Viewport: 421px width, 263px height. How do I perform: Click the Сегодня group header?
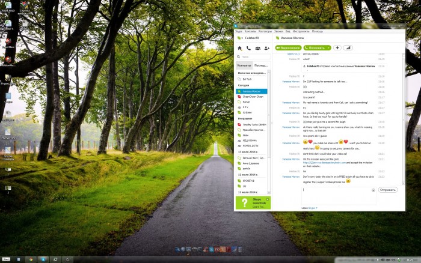(x=244, y=85)
